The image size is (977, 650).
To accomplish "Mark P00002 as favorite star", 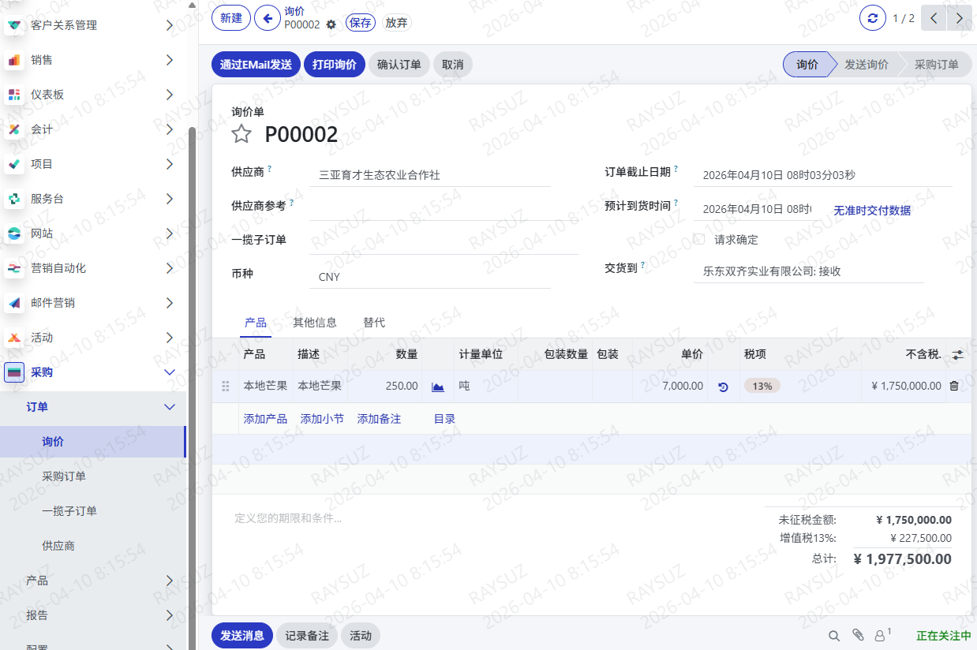I will click(x=241, y=134).
